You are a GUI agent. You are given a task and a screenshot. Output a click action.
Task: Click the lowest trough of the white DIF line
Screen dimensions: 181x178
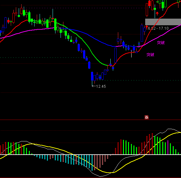(x=100, y=176)
